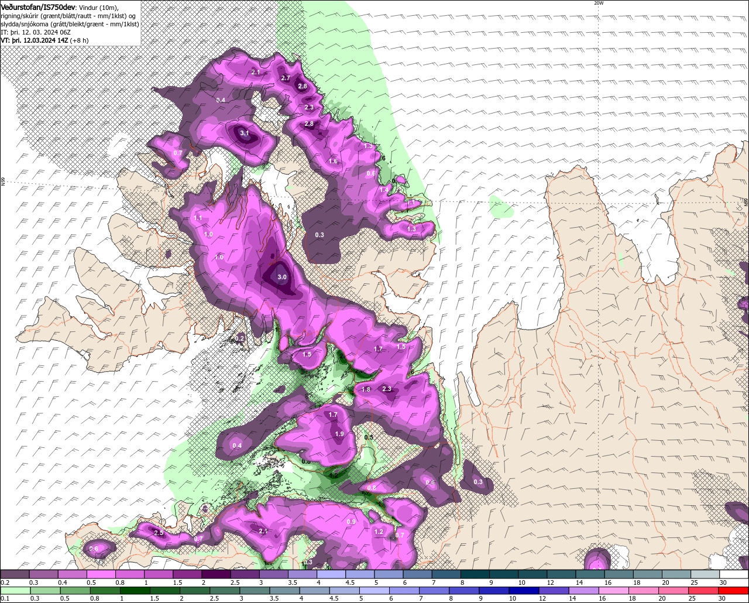
Task: Click the 3.1 precipitation value on the map
Action: (x=245, y=133)
